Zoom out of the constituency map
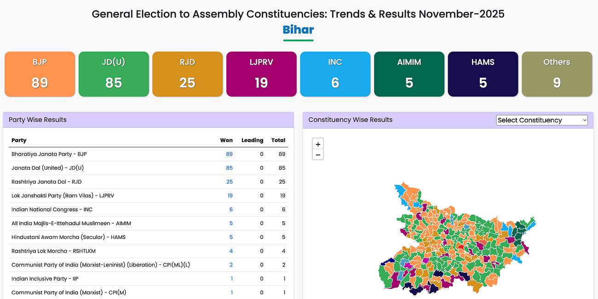The image size is (598, 299). tap(318, 155)
